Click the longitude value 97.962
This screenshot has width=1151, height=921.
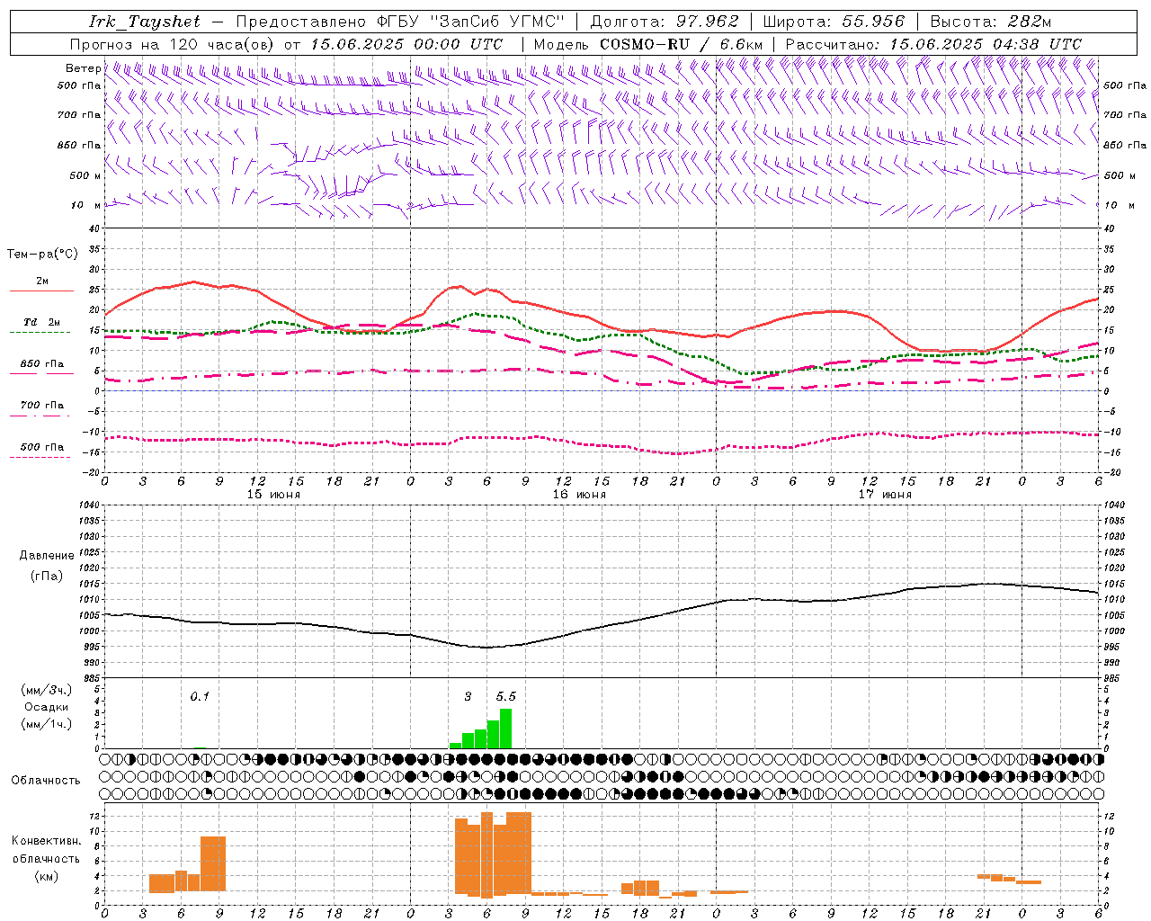707,22
